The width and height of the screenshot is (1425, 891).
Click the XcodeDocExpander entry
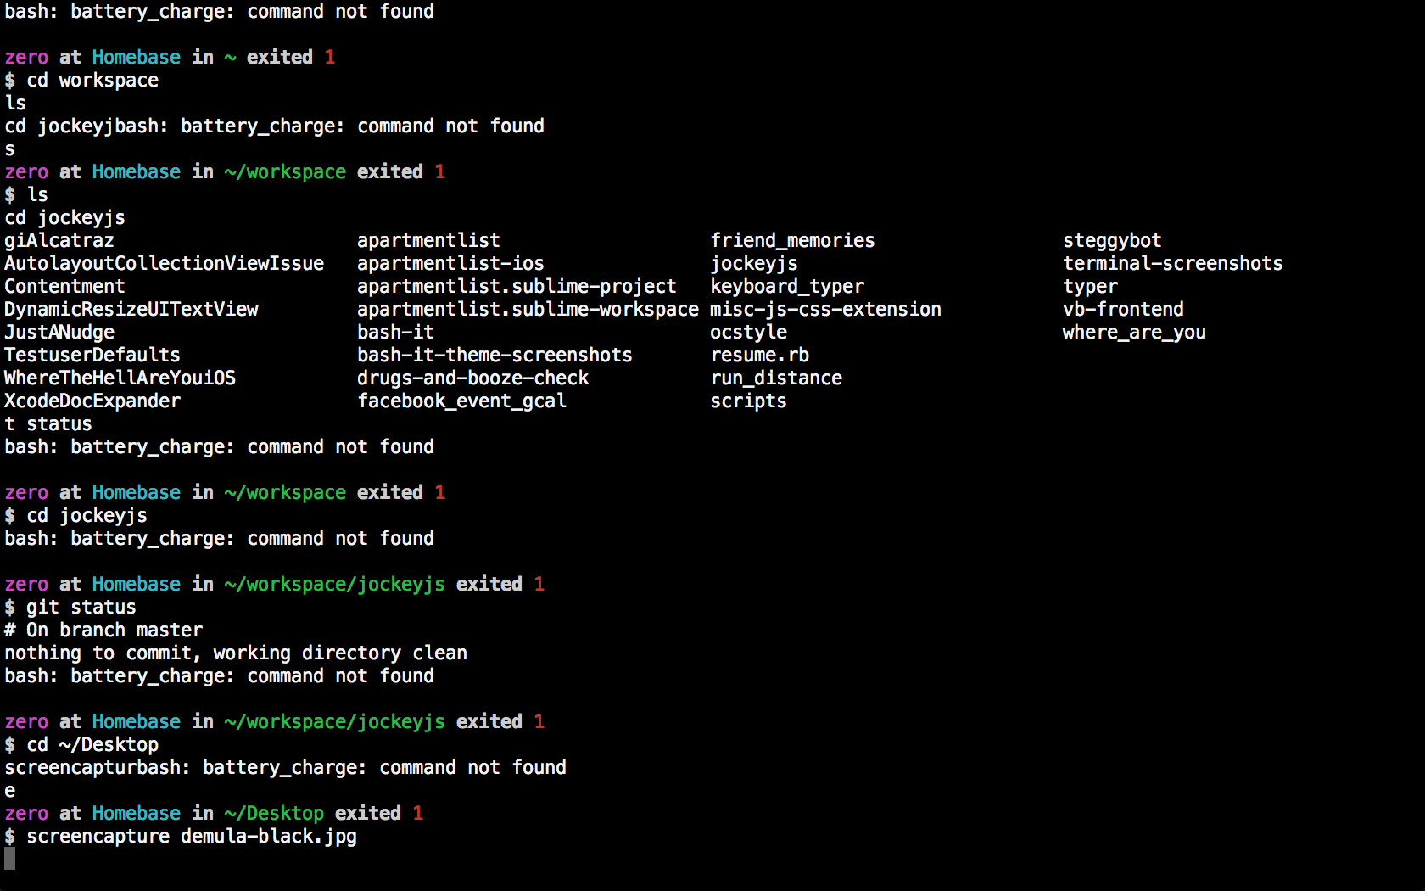coord(92,401)
